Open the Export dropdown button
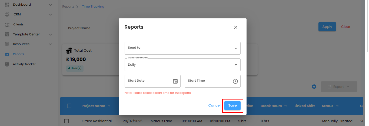 tap(339, 87)
